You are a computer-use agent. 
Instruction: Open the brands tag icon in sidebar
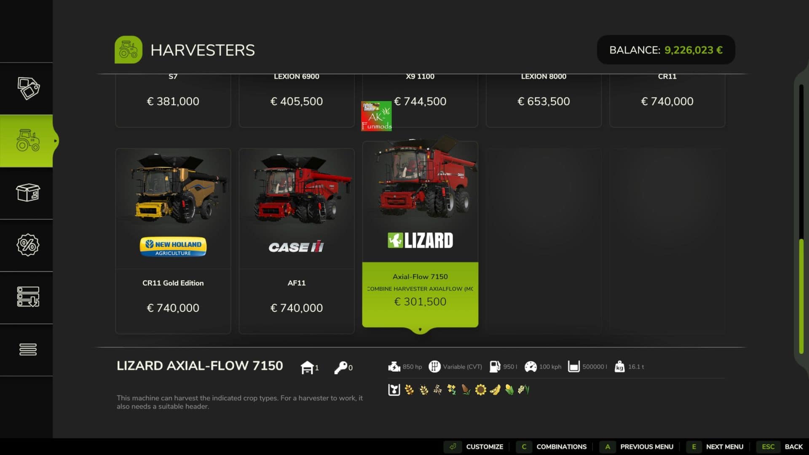(28, 88)
